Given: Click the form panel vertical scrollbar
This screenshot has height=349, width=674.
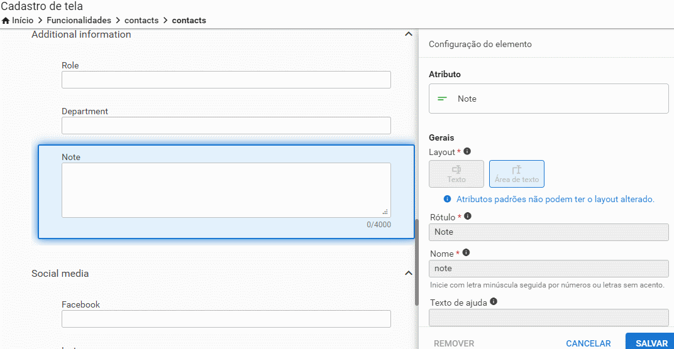Looking at the screenshot, I should coord(416,262).
